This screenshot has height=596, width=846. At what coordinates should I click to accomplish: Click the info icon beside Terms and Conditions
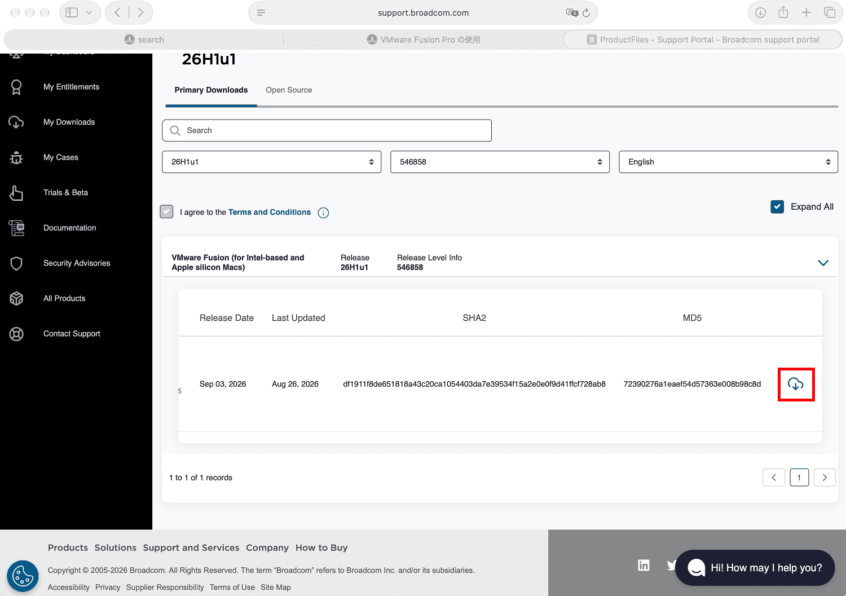coord(323,213)
